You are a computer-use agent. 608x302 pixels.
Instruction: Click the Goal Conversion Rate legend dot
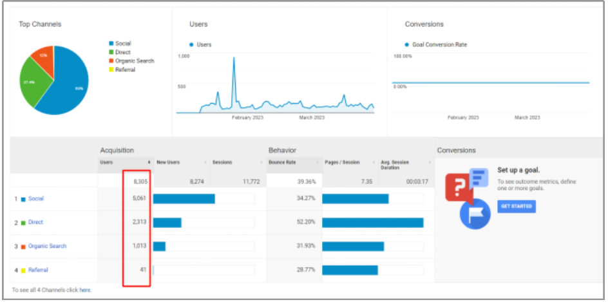coord(406,45)
